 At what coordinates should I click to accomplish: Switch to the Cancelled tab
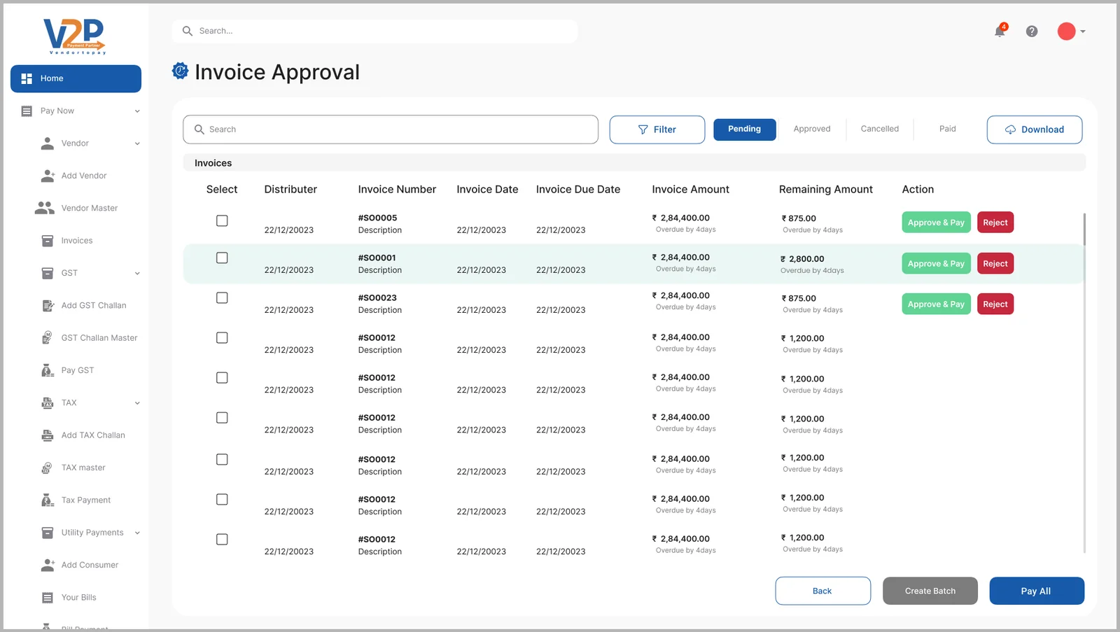[880, 129]
